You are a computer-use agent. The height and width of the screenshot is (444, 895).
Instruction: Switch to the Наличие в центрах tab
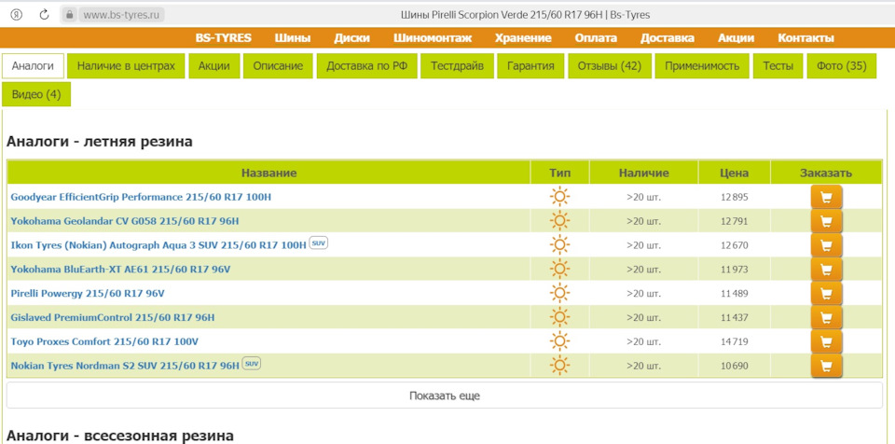click(x=126, y=65)
